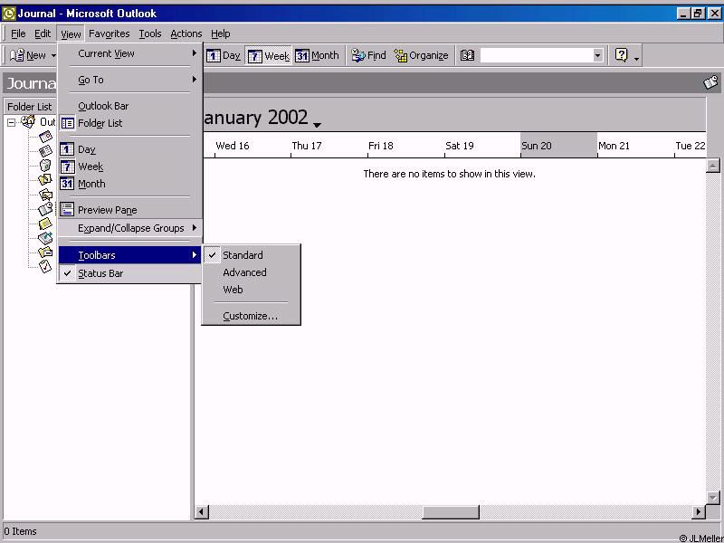Expand Go To submenu
The image size is (724, 543).
(x=130, y=80)
